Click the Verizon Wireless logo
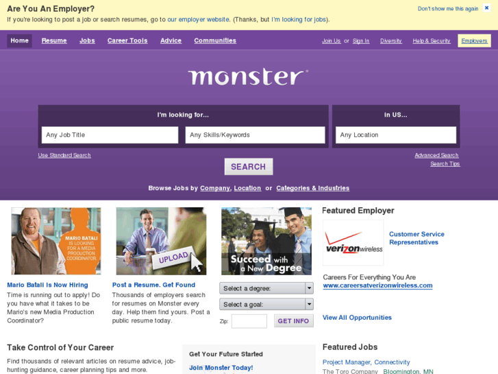Image resolution: width=498 pixels, height=374 pixels. 353,243
